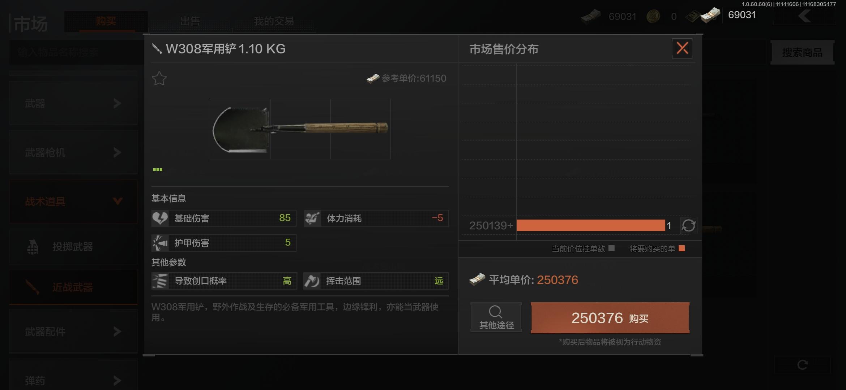Expand the 武器枪机 category
The image size is (846, 390).
click(x=73, y=153)
